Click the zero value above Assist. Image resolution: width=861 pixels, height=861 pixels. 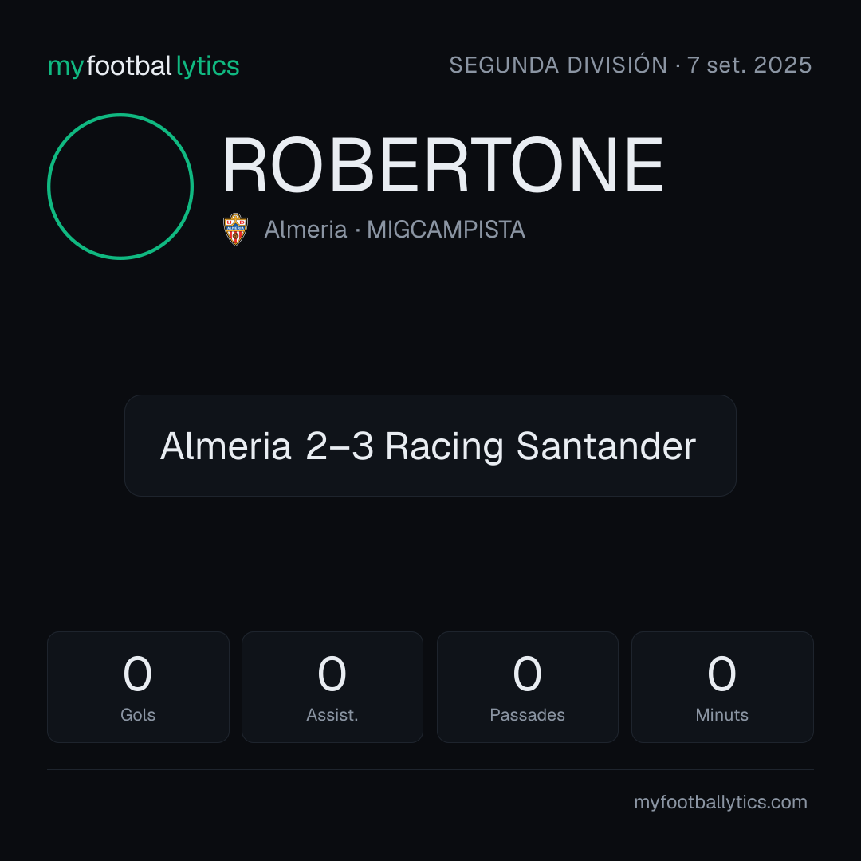332,674
